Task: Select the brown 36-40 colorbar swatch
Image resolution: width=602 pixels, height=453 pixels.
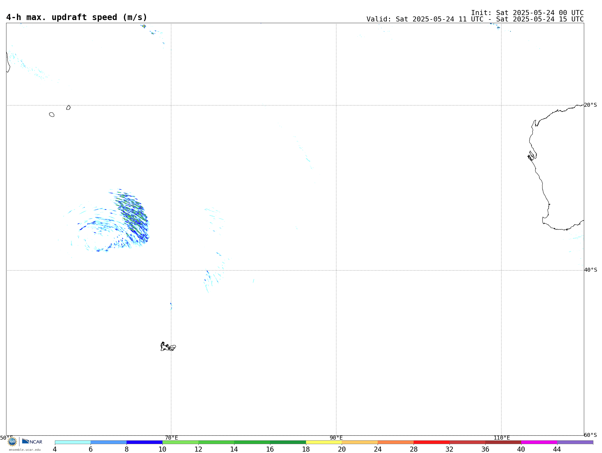Action: pyautogui.click(x=503, y=442)
